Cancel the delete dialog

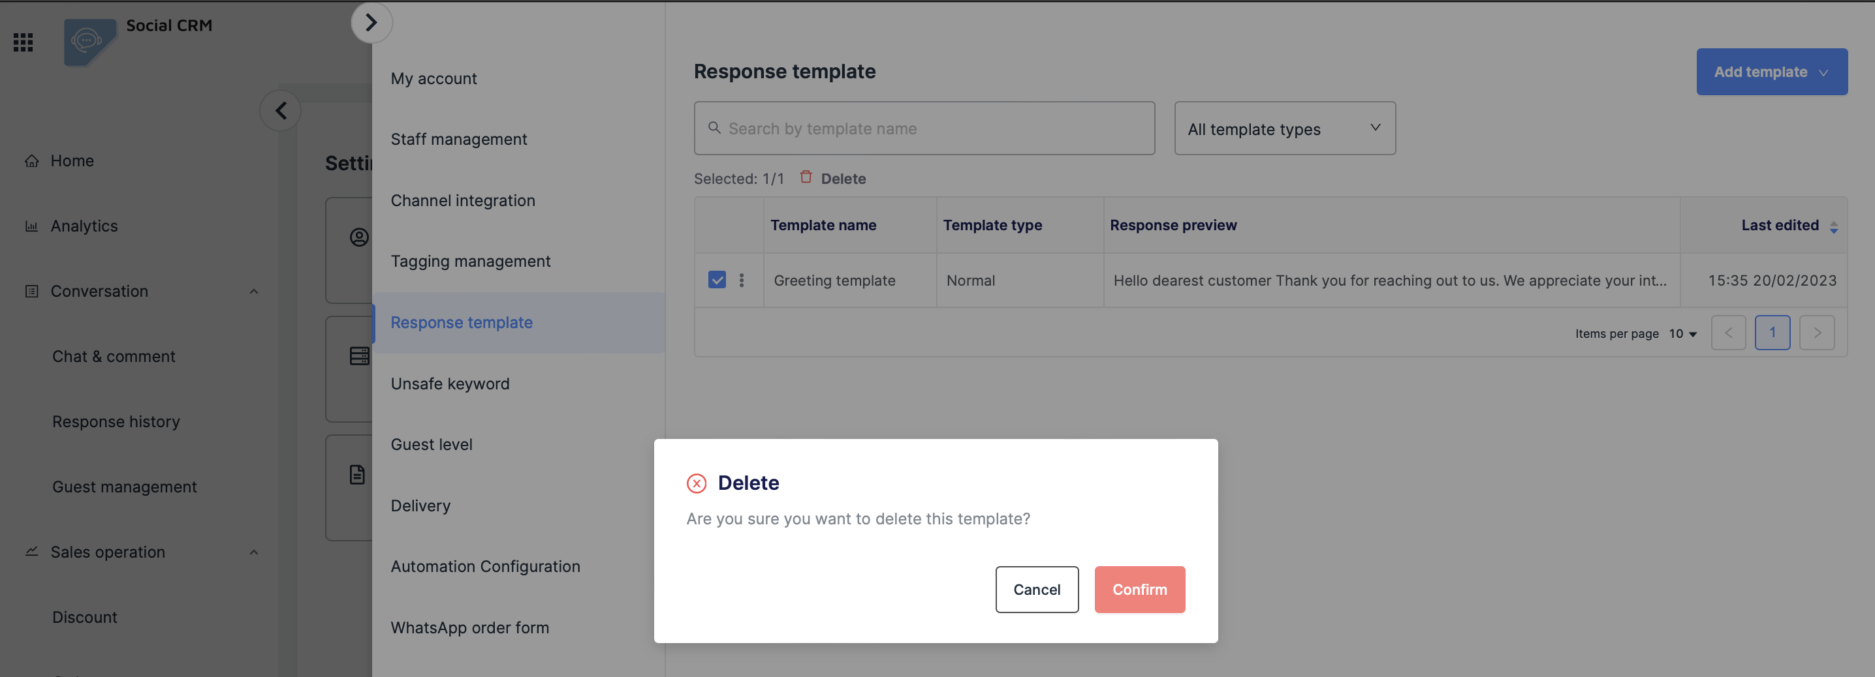coord(1036,589)
